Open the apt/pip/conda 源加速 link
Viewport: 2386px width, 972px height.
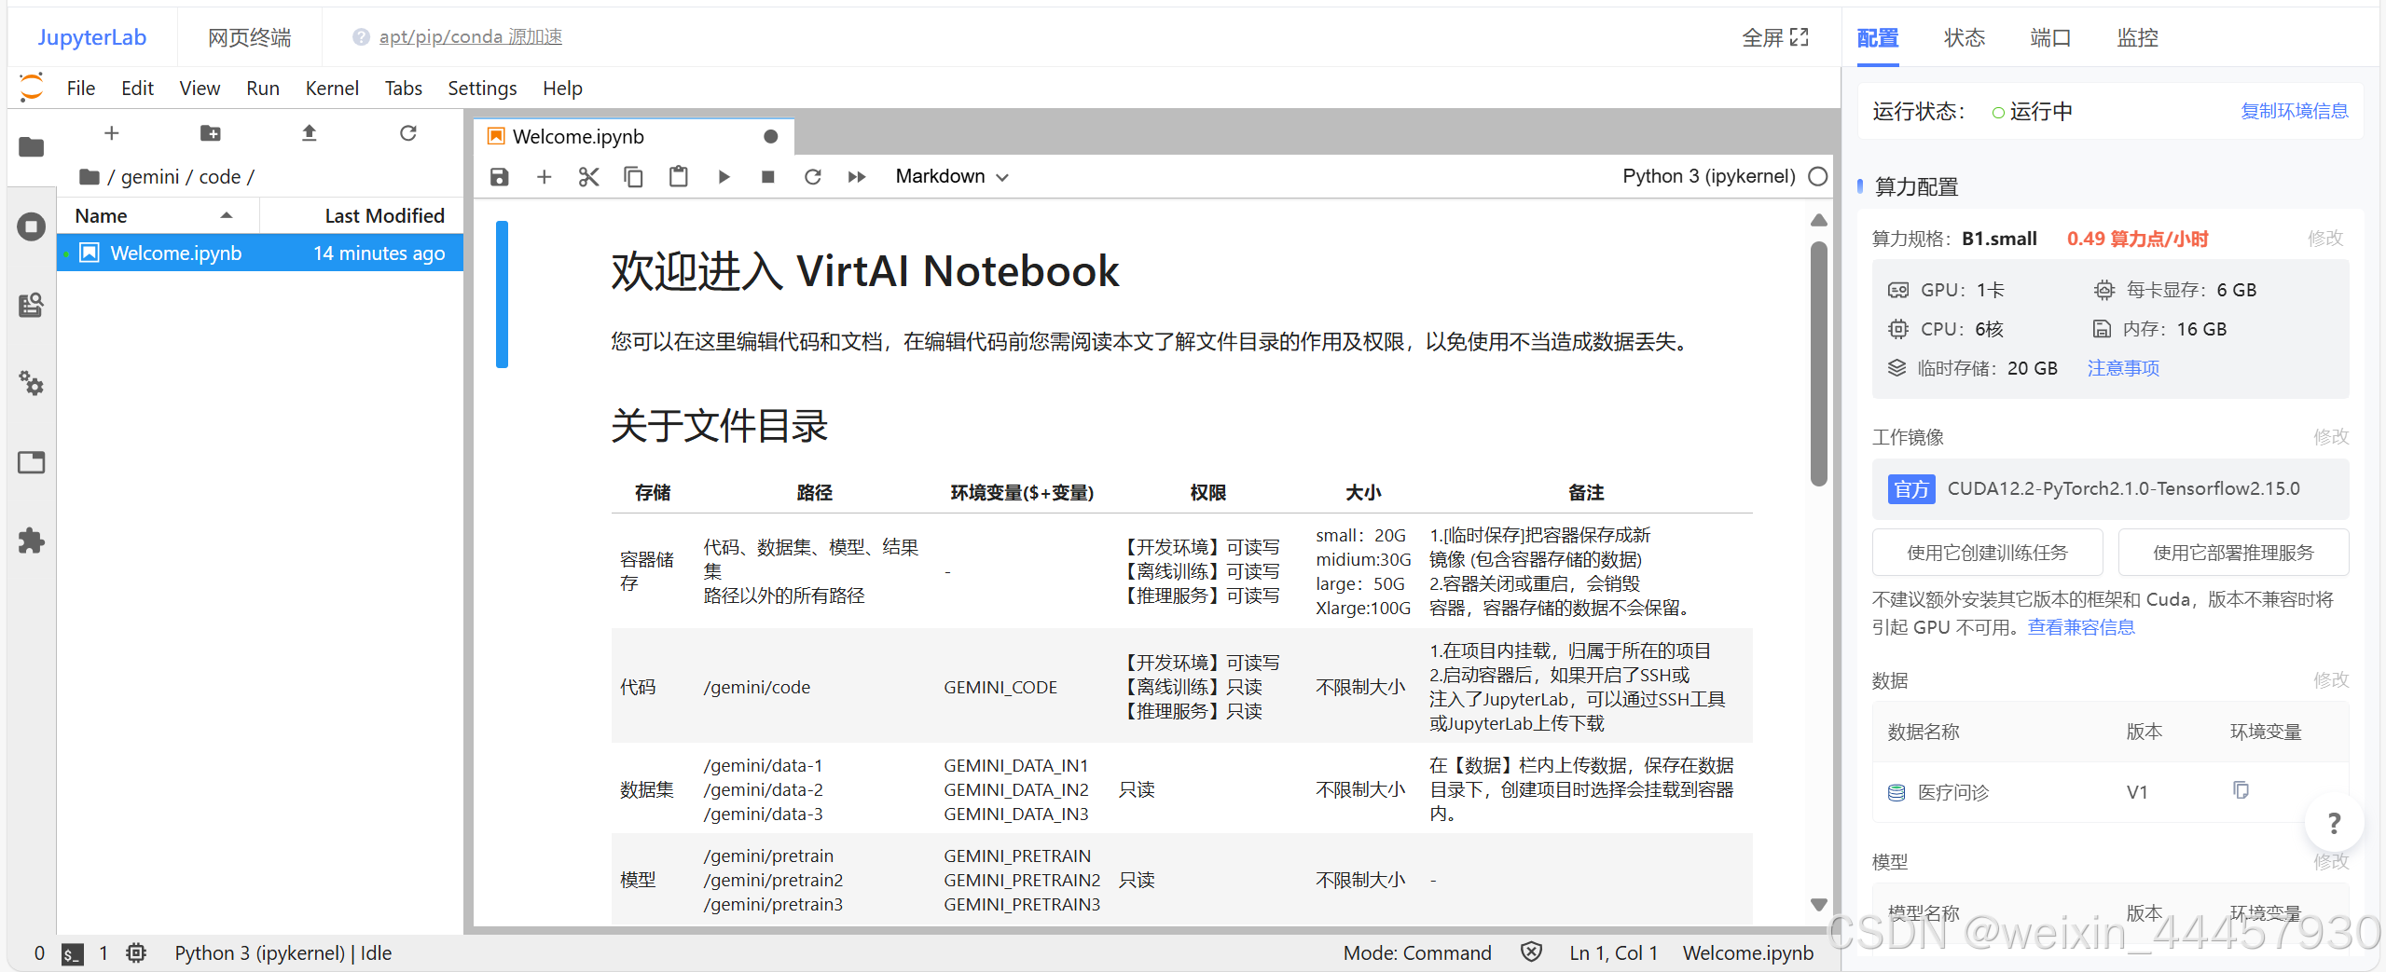pos(470,36)
